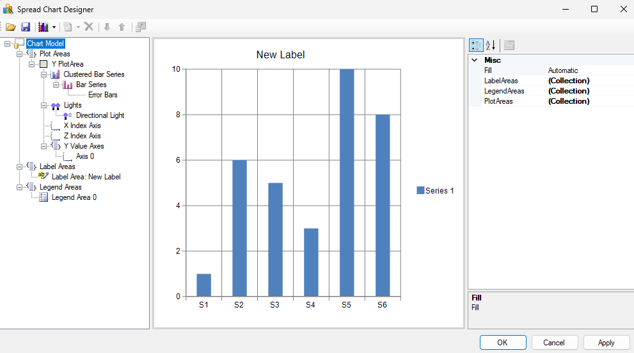Collapse the Lights tree node
This screenshot has width=634, height=353.
[44, 105]
